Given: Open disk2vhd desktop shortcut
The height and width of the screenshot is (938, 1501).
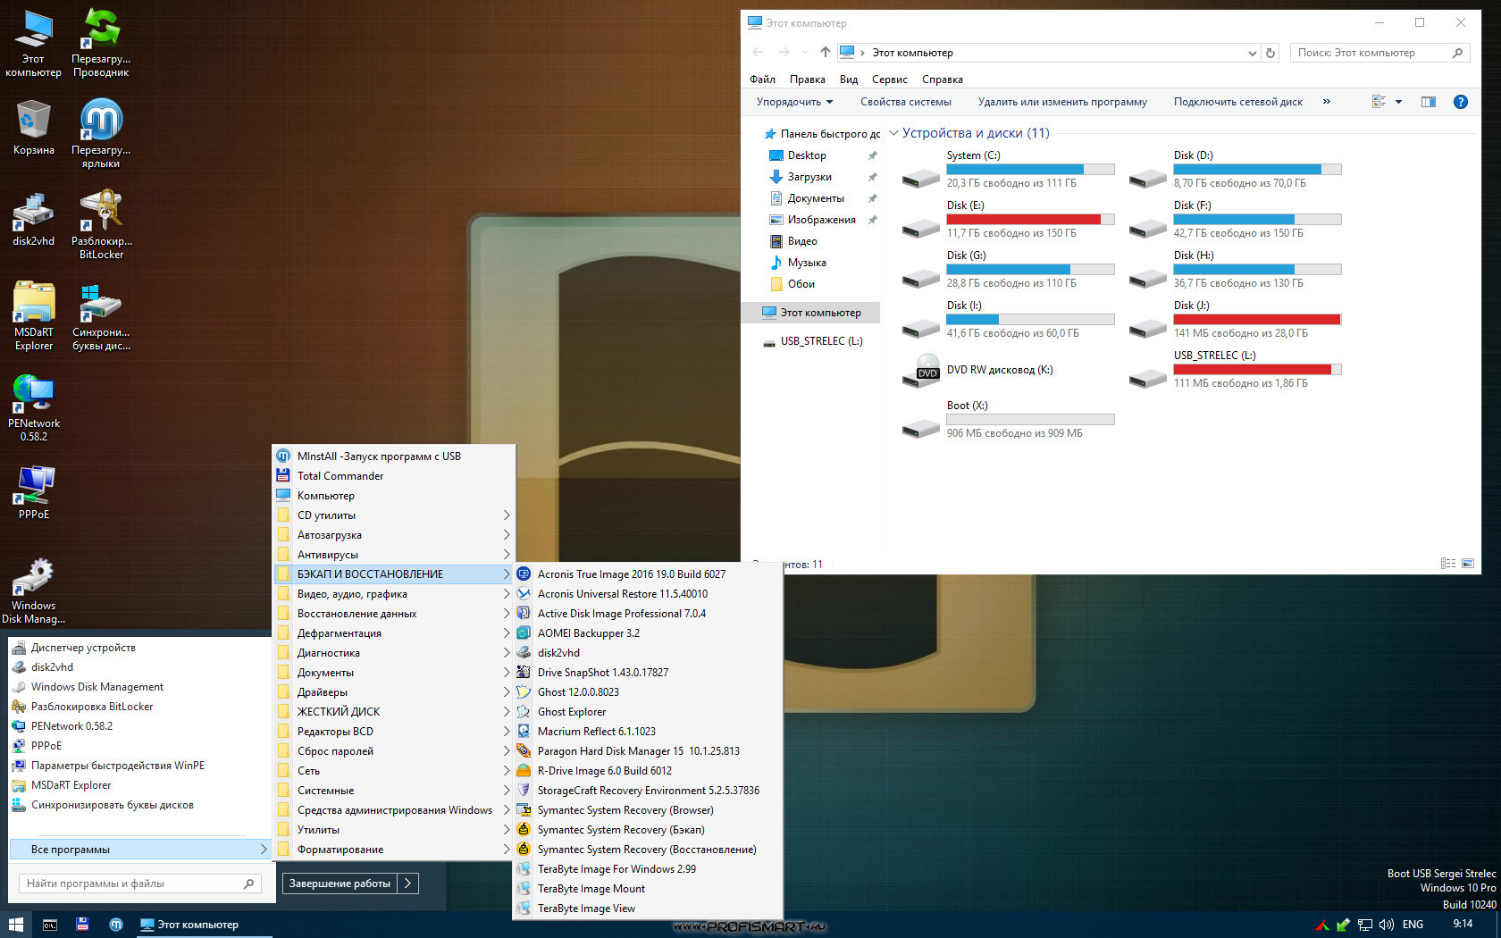Looking at the screenshot, I should point(33,221).
